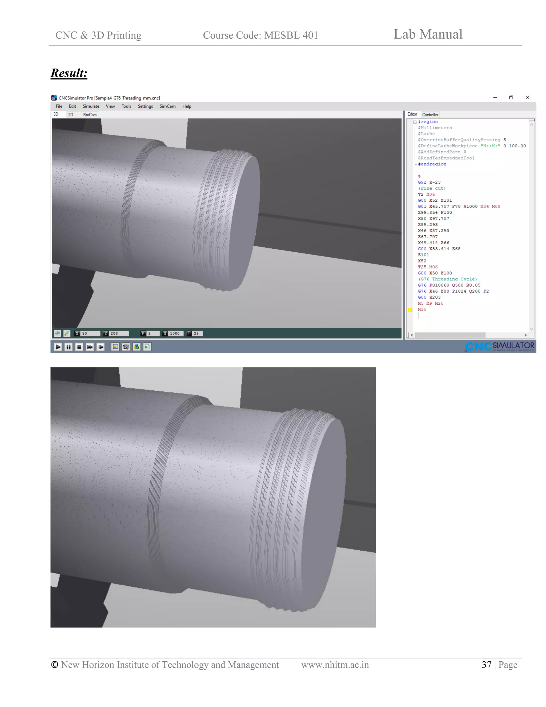Click the T value field showing 25
This screenshot has height=707, width=546.
pos(197,333)
